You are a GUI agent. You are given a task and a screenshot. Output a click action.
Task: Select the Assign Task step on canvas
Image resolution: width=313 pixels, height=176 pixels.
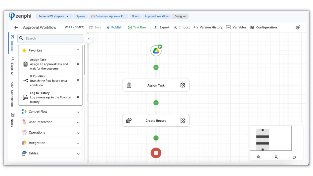click(x=156, y=85)
